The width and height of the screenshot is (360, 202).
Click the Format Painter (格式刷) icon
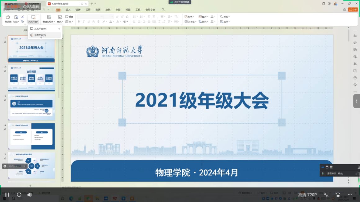click(8, 17)
